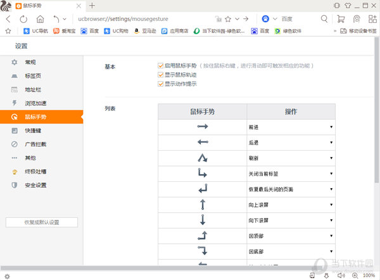Open 回顶部 action dropdown
This screenshot has height=280, width=380.
[x=291, y=236]
